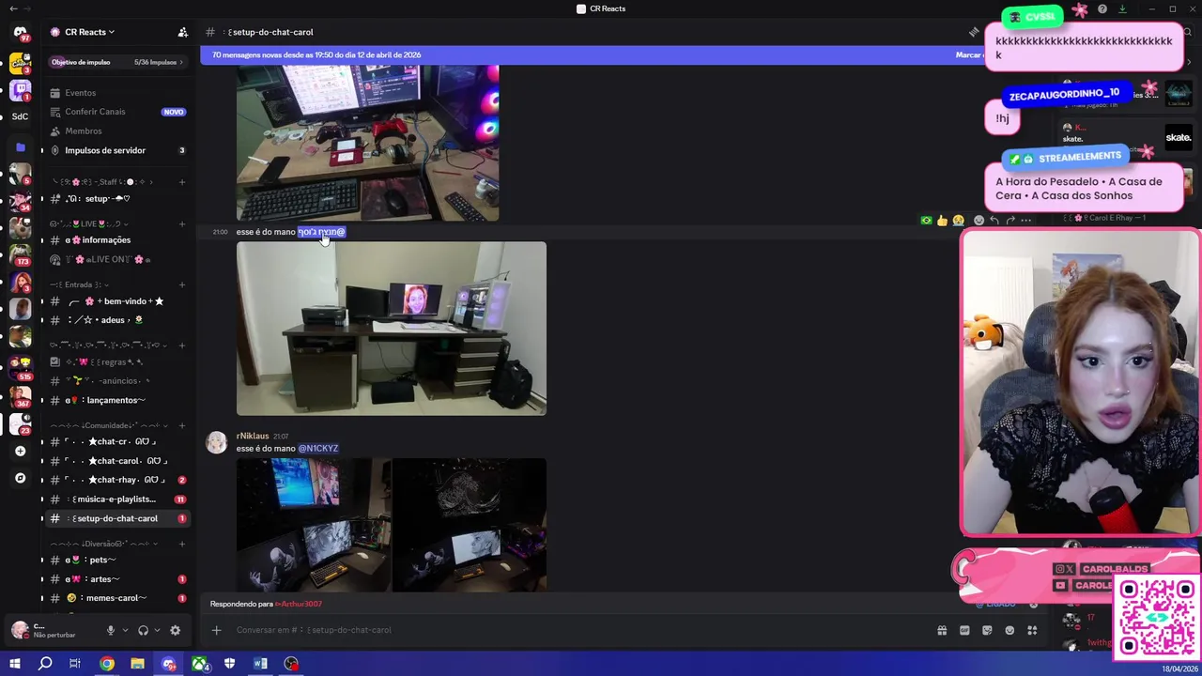The height and width of the screenshot is (676, 1202).
Task: Toggle headphones deafen in user panel
Action: (143, 631)
